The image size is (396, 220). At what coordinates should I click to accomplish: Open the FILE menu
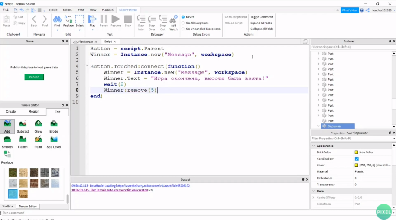pos(6,10)
